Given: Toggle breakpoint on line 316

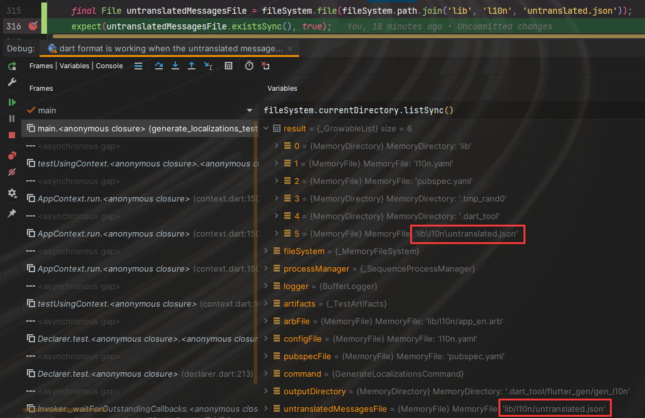Looking at the screenshot, I should click(33, 26).
